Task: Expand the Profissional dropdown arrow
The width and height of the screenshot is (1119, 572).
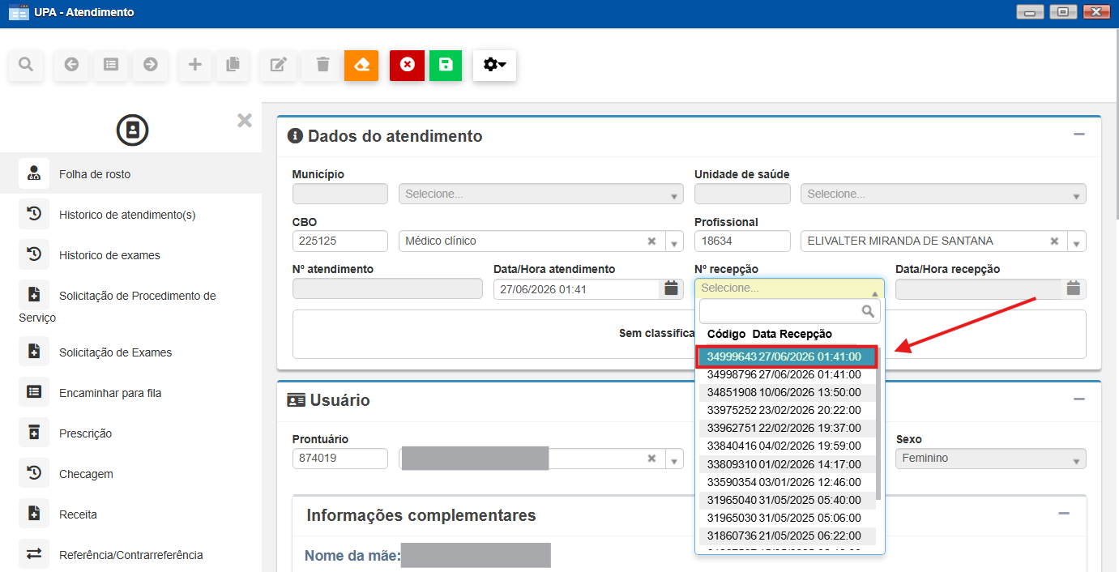Action: (x=1076, y=241)
